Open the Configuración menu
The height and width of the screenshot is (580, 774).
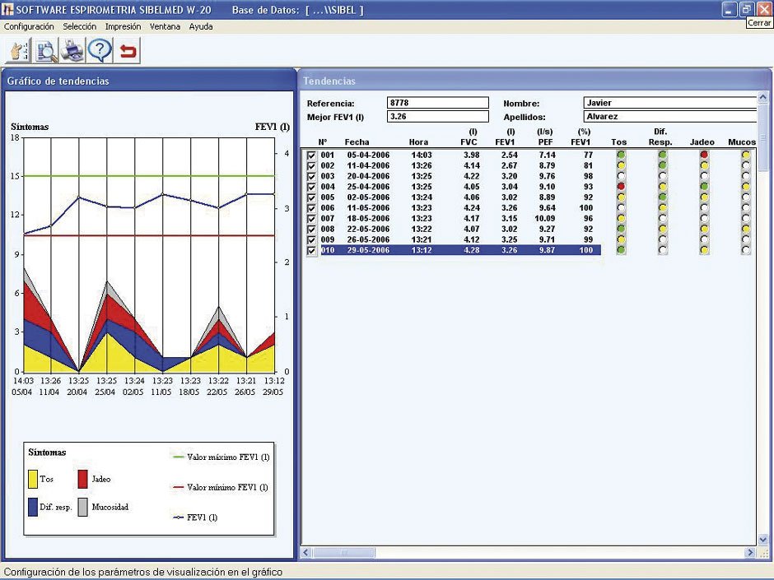pyautogui.click(x=29, y=26)
